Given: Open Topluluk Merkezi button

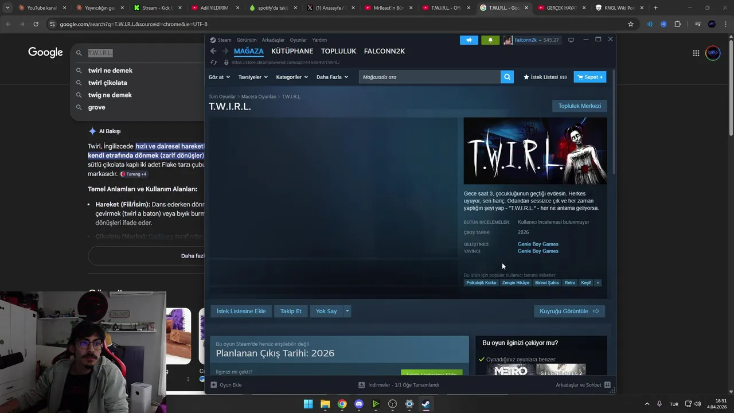Looking at the screenshot, I should click(580, 106).
